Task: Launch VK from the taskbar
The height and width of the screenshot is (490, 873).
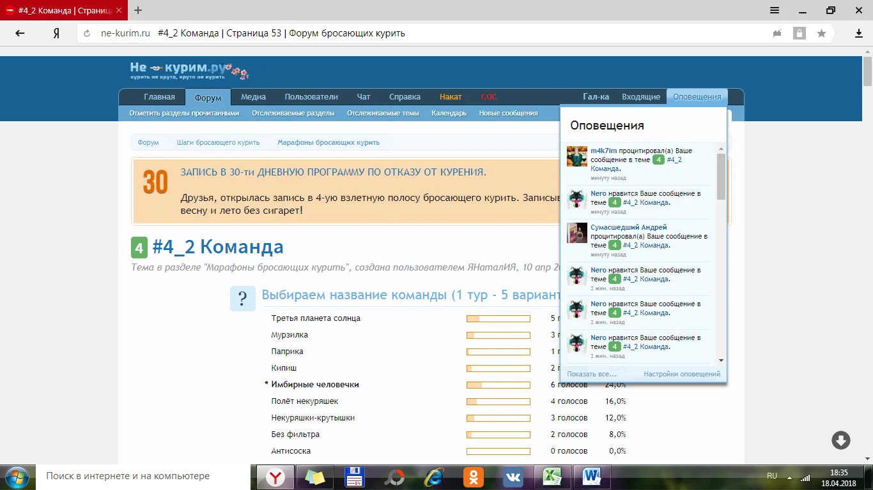Action: (x=513, y=477)
